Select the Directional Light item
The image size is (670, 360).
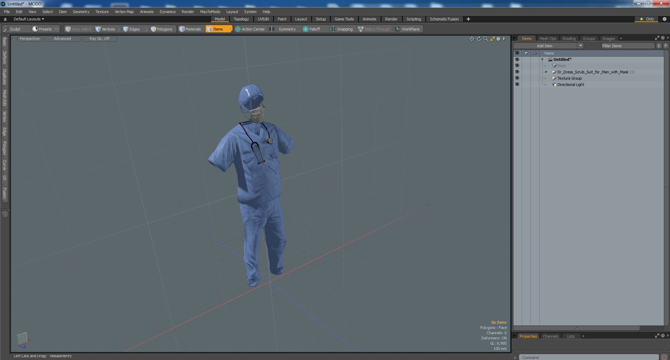tap(571, 84)
